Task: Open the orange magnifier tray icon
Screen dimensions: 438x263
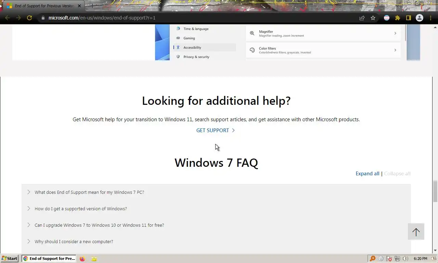Action: pos(373,259)
